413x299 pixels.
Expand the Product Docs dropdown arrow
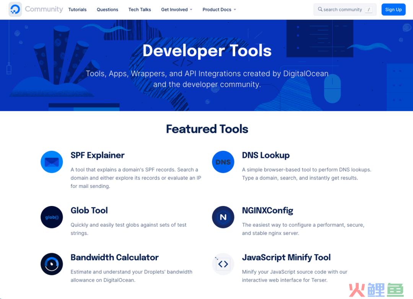tap(235, 10)
